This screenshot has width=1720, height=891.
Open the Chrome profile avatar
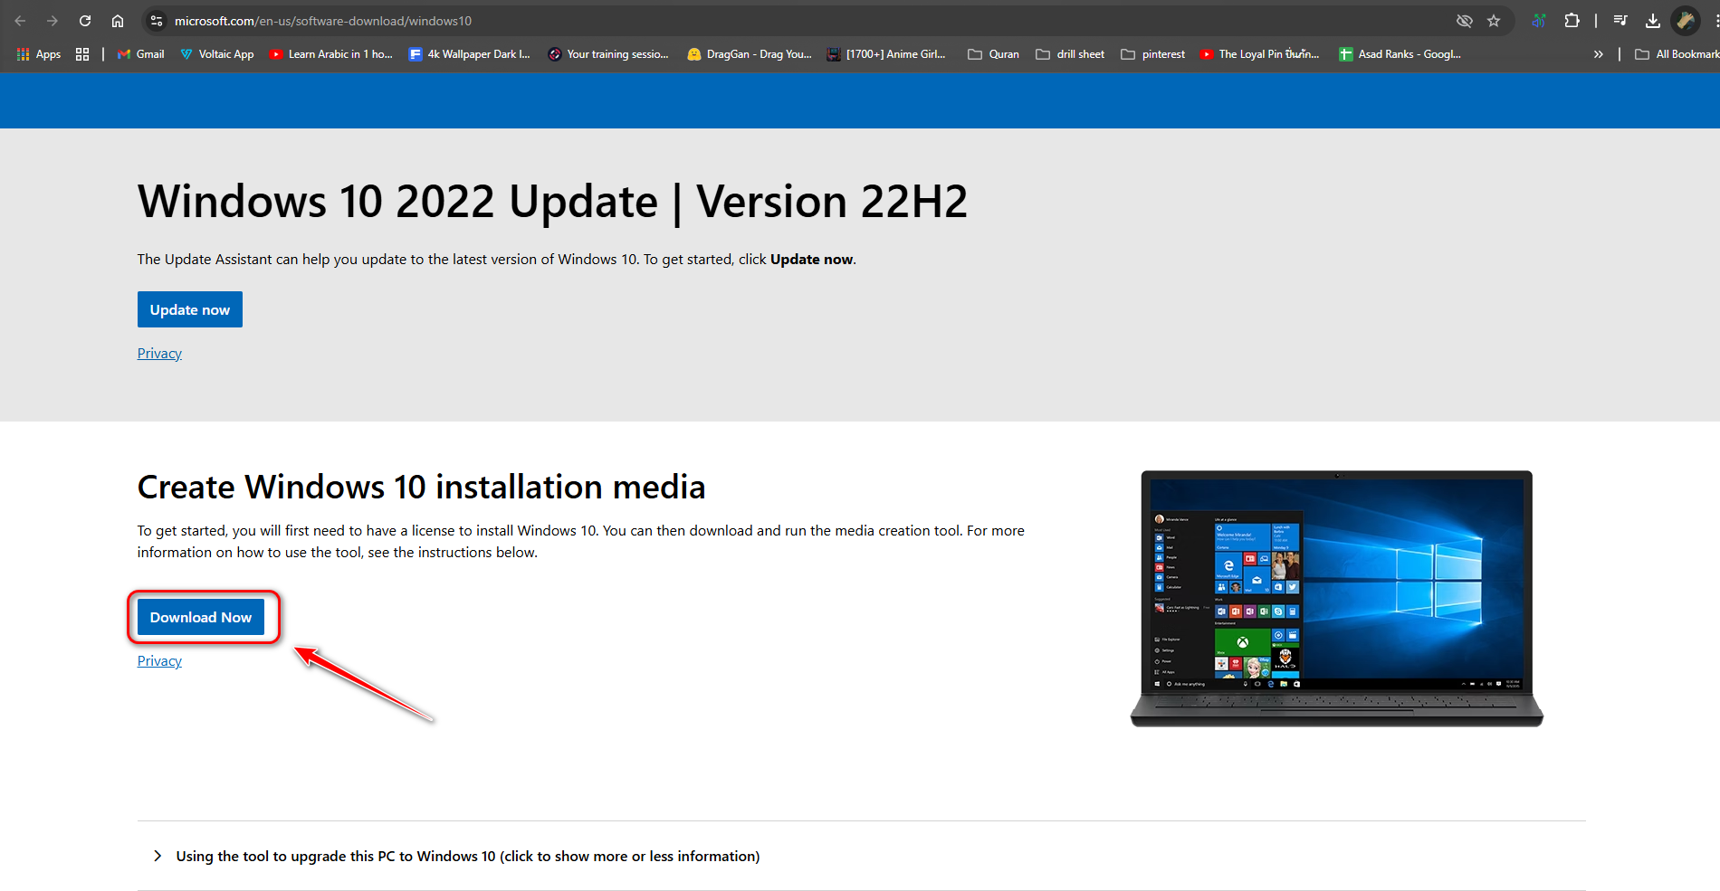pos(1686,21)
